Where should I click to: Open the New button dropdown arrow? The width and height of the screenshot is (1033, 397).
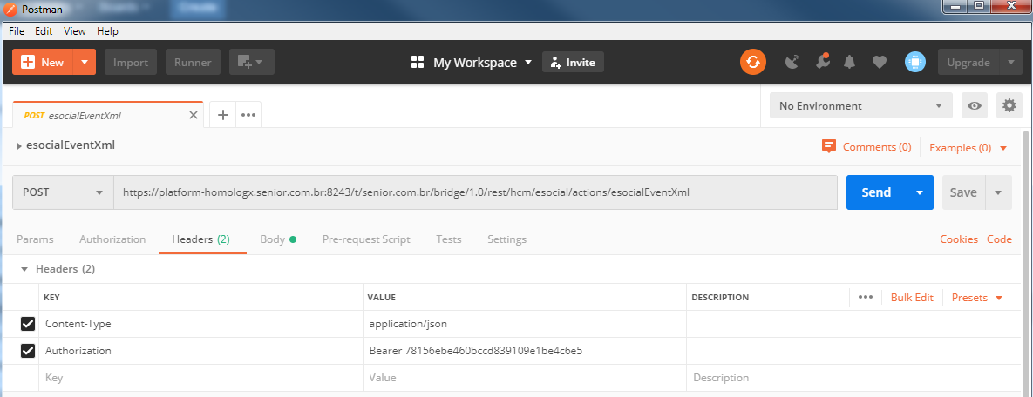tap(85, 63)
